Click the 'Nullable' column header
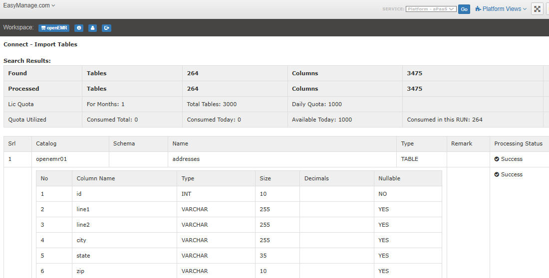The width and height of the screenshot is (549, 278). coord(408,178)
